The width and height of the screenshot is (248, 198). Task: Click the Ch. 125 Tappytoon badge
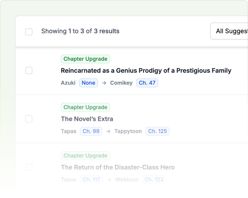157,131
